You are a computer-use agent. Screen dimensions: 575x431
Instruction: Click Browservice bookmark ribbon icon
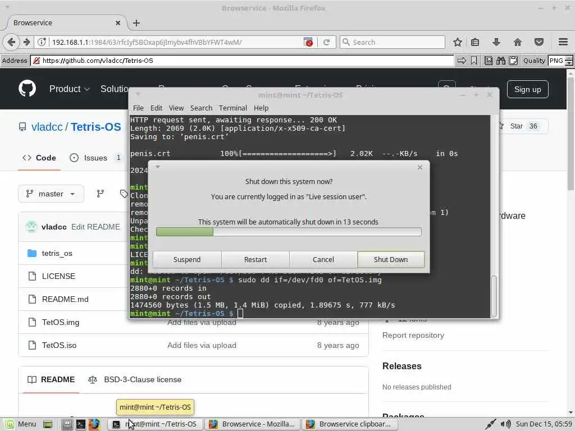[x=474, y=61]
